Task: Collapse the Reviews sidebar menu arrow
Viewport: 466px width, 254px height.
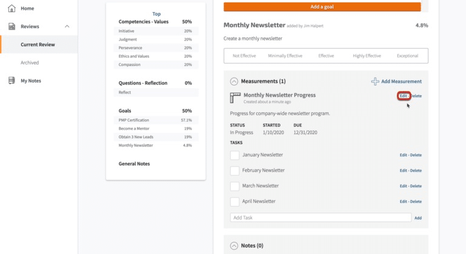Action: point(67,27)
